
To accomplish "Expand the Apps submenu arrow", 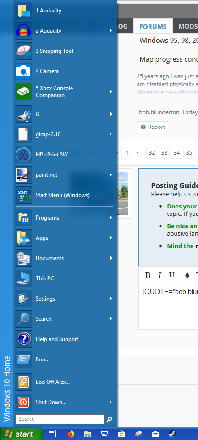I will (x=111, y=238).
